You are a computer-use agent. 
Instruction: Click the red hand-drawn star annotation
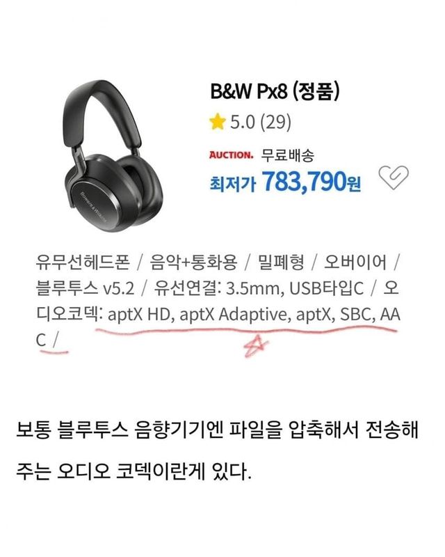point(257,345)
